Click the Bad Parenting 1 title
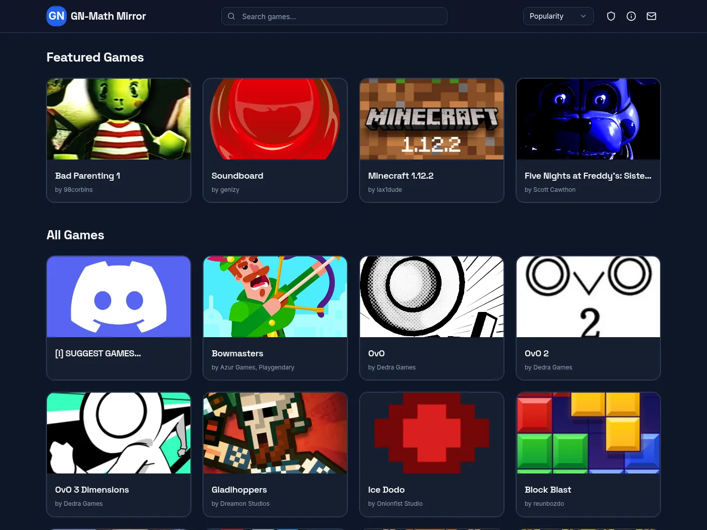This screenshot has height=530, width=707. tap(88, 176)
